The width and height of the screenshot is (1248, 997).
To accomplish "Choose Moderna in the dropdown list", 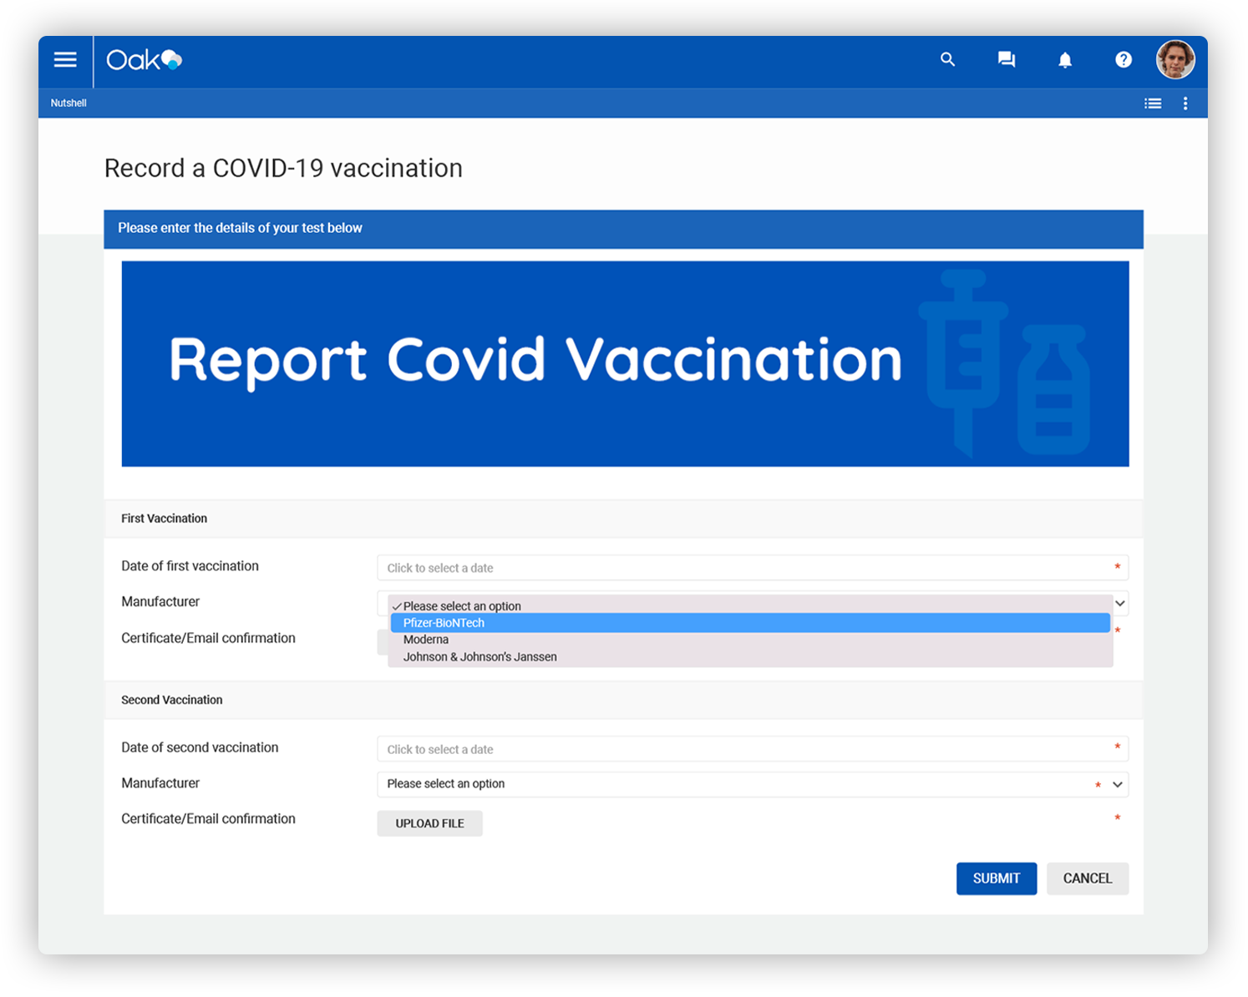I will click(x=426, y=640).
